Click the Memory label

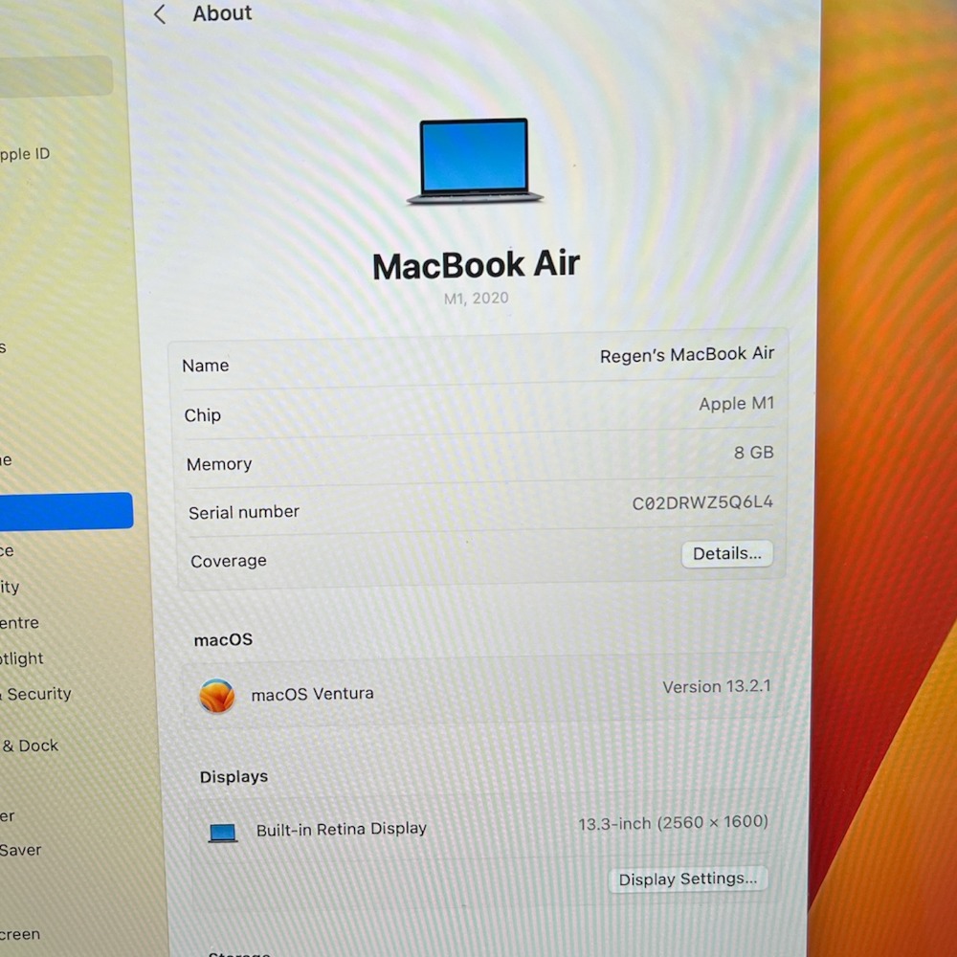click(219, 464)
